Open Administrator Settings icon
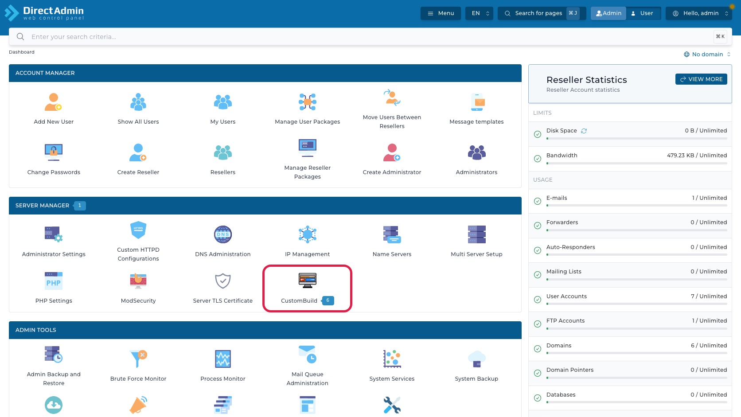The height and width of the screenshot is (417, 741). 54,234
